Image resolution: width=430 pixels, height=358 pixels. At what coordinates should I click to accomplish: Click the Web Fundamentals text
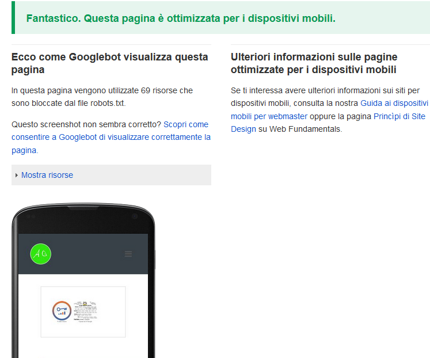306,129
